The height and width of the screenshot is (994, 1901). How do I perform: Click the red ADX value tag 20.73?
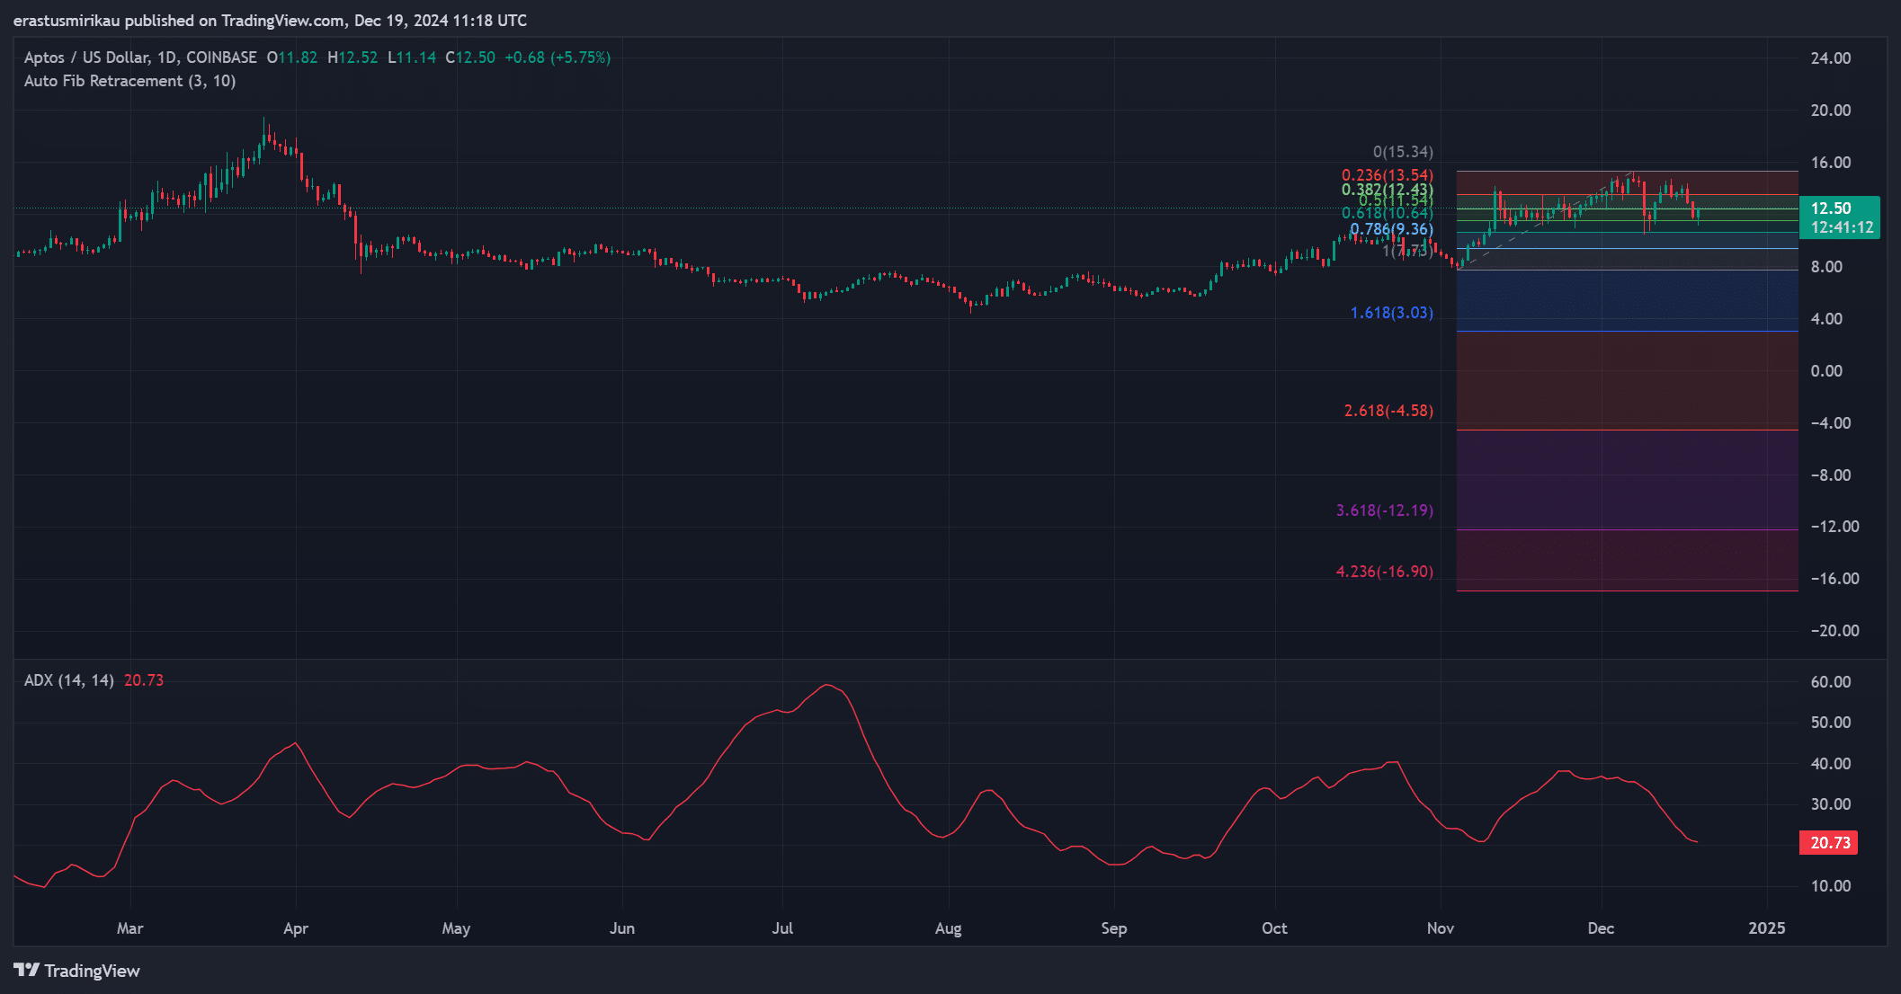coord(1829,842)
